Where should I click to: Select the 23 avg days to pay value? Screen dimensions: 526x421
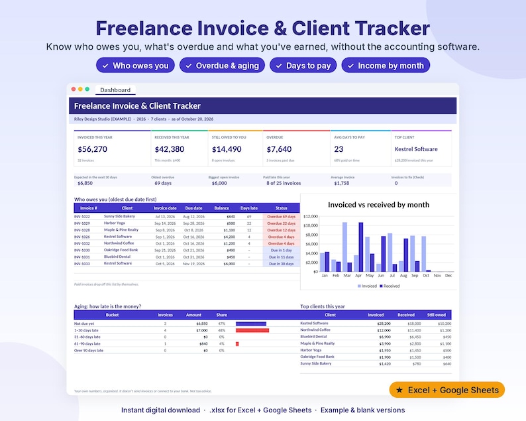pyautogui.click(x=339, y=149)
